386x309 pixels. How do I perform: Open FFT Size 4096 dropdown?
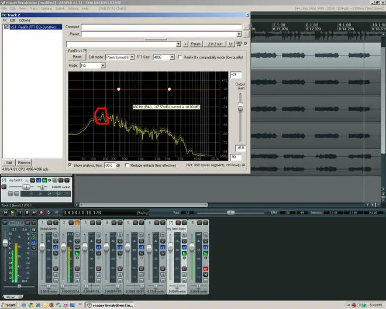click(x=172, y=57)
